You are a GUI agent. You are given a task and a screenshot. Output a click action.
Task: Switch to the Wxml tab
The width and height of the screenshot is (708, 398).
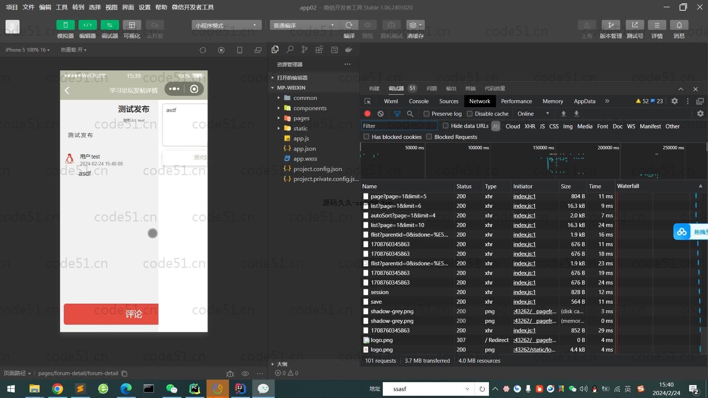tap(391, 101)
